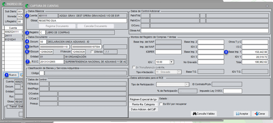Click the L/Registro field 08 in Ingreso window

pos(20,22)
